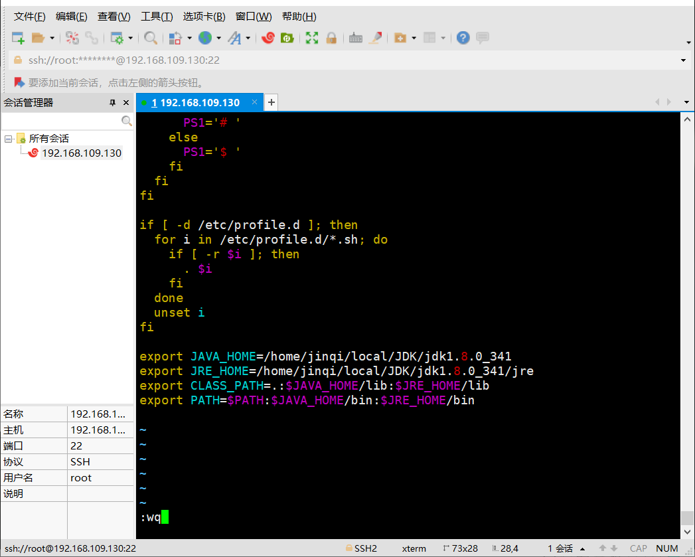Open the font dropdown arrow in toolbar
This screenshot has width=695, height=557.
pyautogui.click(x=248, y=38)
